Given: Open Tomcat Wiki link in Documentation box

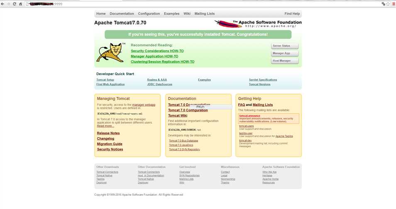Looking at the screenshot, I should point(178,116).
